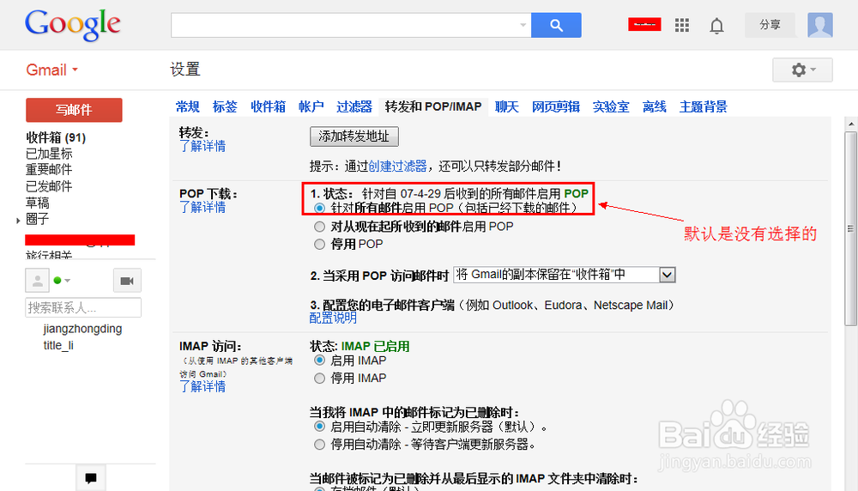Select the disable IMAP radio button

[319, 378]
